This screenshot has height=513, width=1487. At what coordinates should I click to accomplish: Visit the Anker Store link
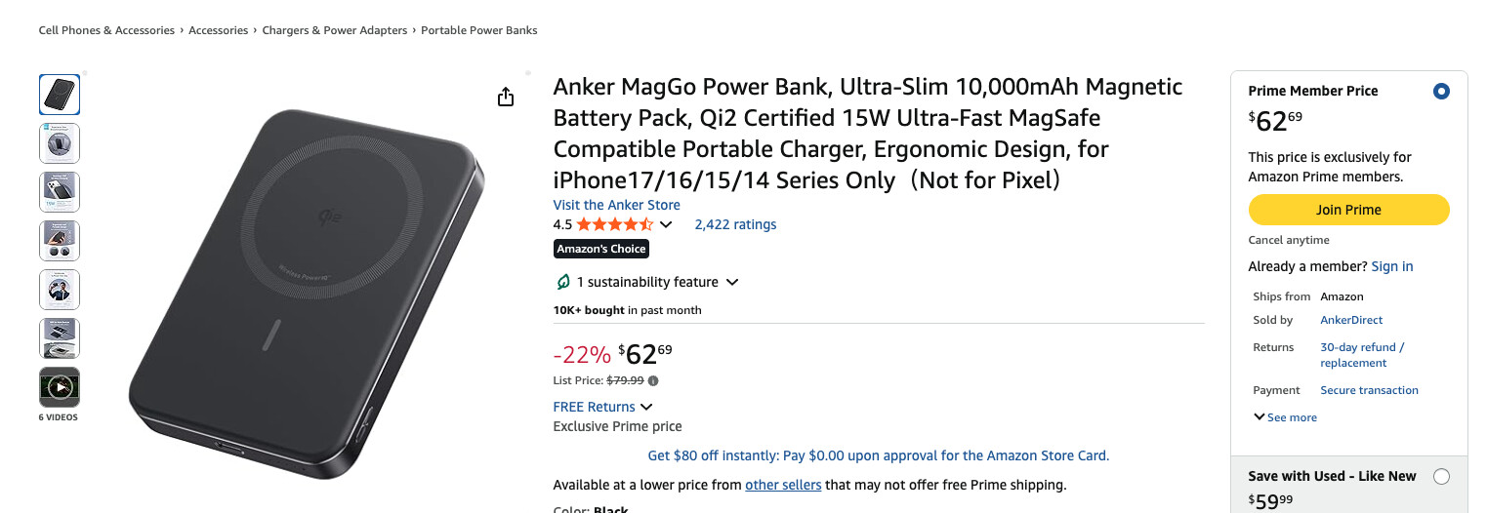(x=616, y=205)
